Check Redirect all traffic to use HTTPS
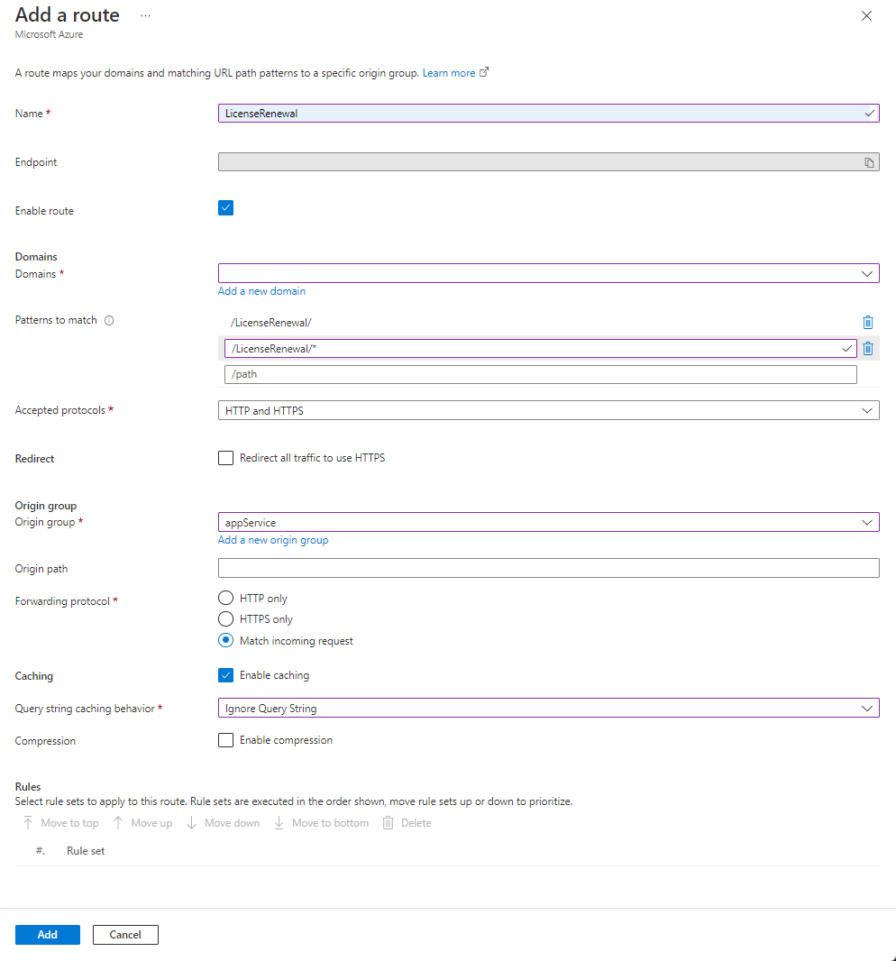 pyautogui.click(x=225, y=458)
